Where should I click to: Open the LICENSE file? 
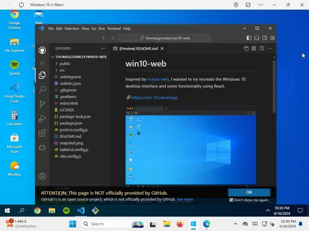pos(80,110)
